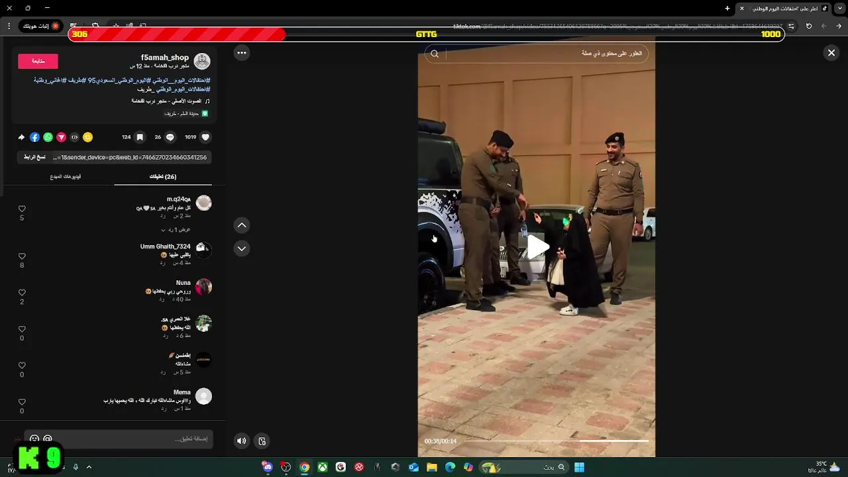Open more share options arrow icon

click(x=21, y=137)
